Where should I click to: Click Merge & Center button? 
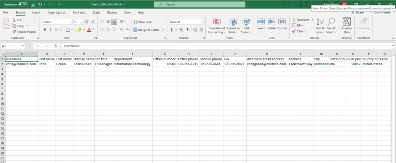pos(147,30)
